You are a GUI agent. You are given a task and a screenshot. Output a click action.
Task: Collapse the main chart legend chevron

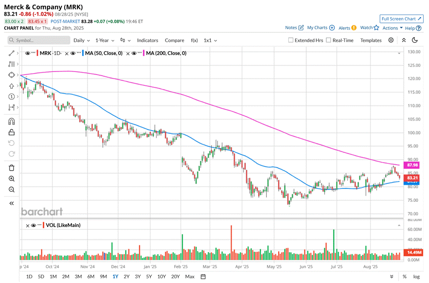click(x=399, y=53)
